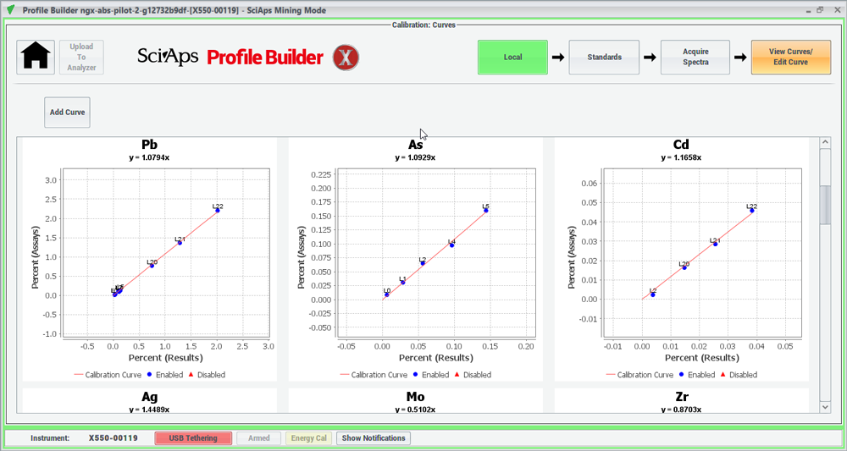Click equation y = 1.4489x under Ag

pos(150,410)
